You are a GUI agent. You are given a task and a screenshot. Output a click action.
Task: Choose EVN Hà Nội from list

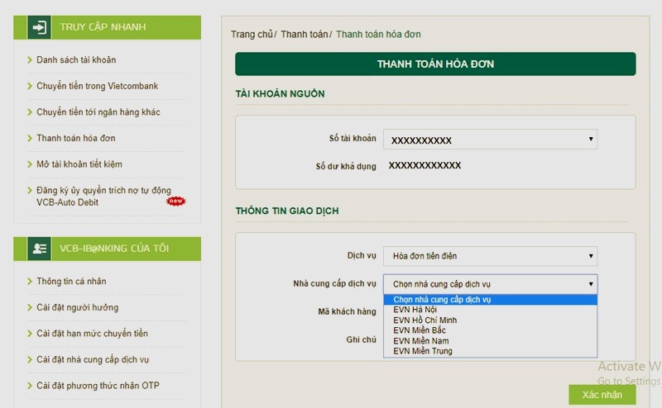(x=415, y=310)
